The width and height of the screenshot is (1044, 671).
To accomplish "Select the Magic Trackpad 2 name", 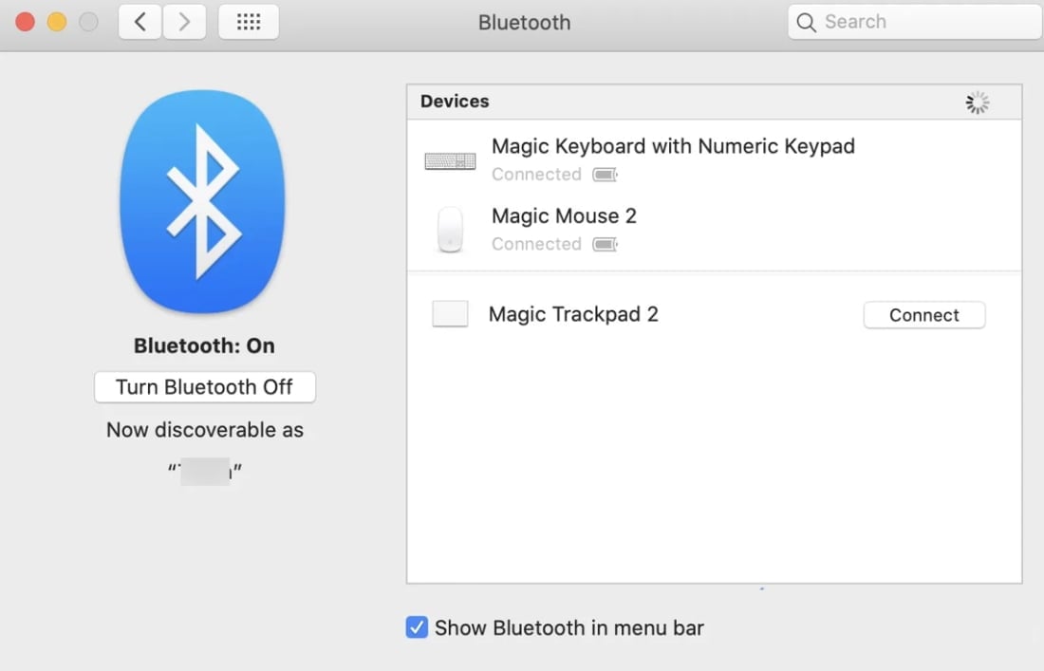I will coord(573,314).
